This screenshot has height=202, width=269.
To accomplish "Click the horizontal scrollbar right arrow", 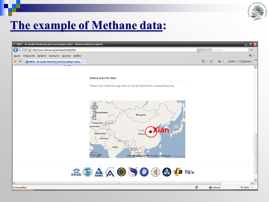I will tap(252, 183).
